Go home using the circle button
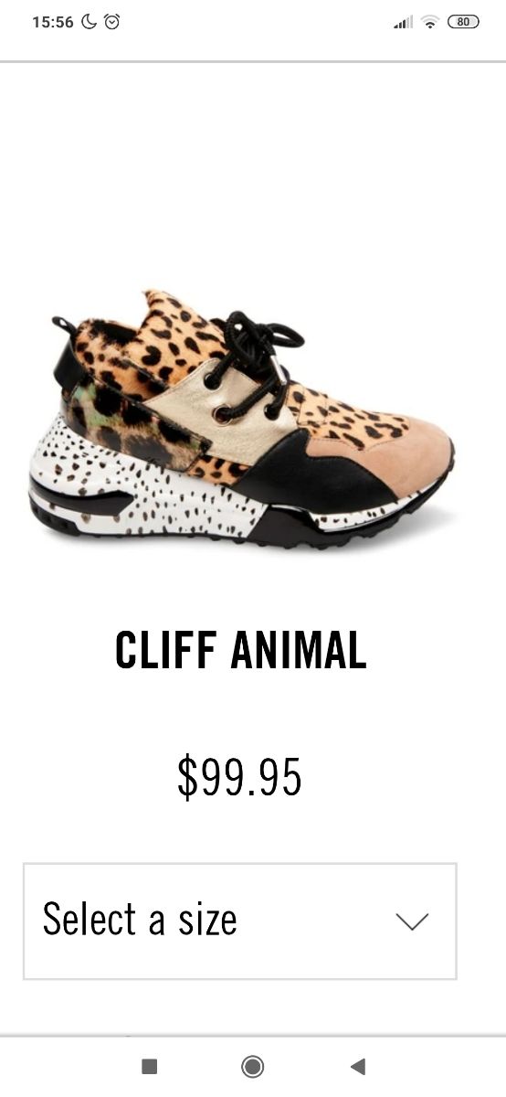 pos(253,1066)
